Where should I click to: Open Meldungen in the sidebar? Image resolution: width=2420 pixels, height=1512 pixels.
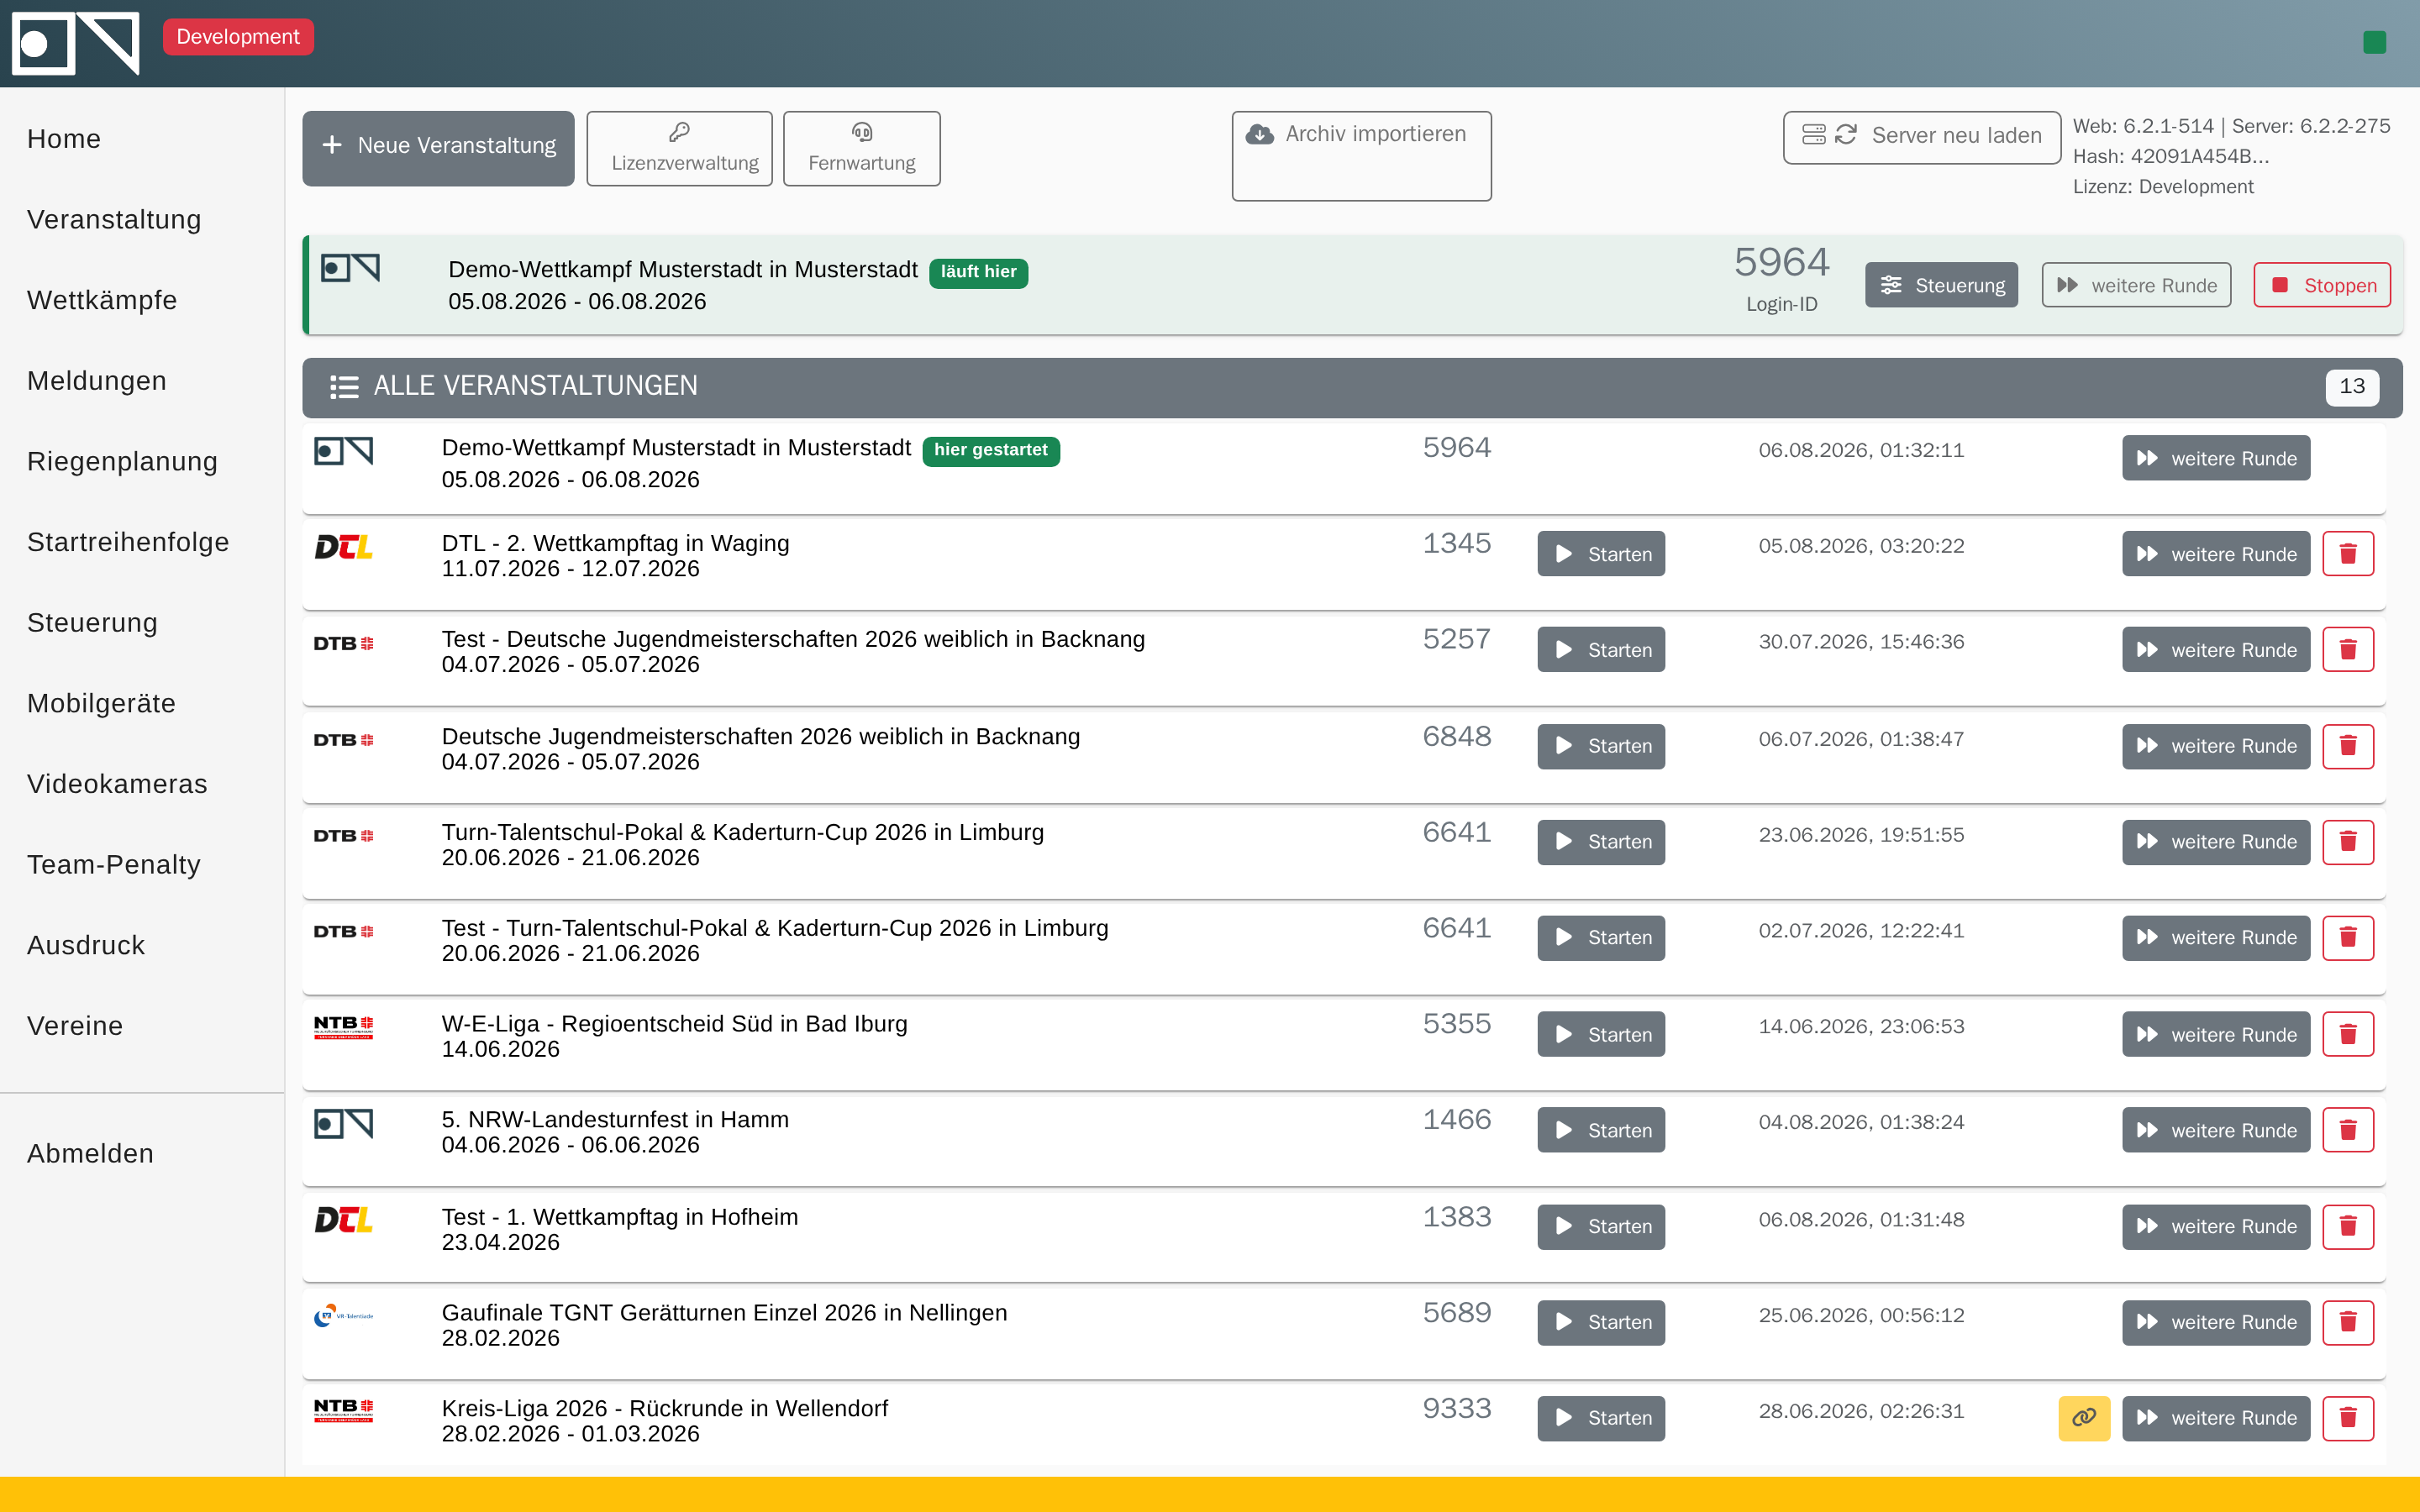pos(97,381)
